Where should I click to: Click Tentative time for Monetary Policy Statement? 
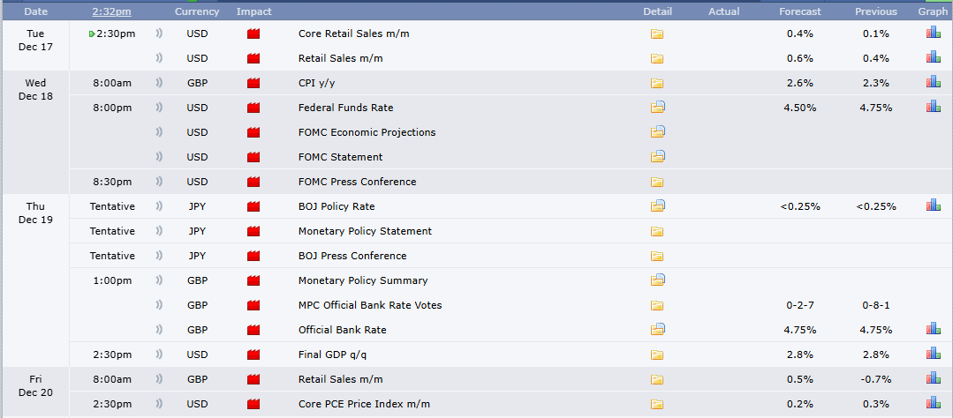(x=112, y=231)
